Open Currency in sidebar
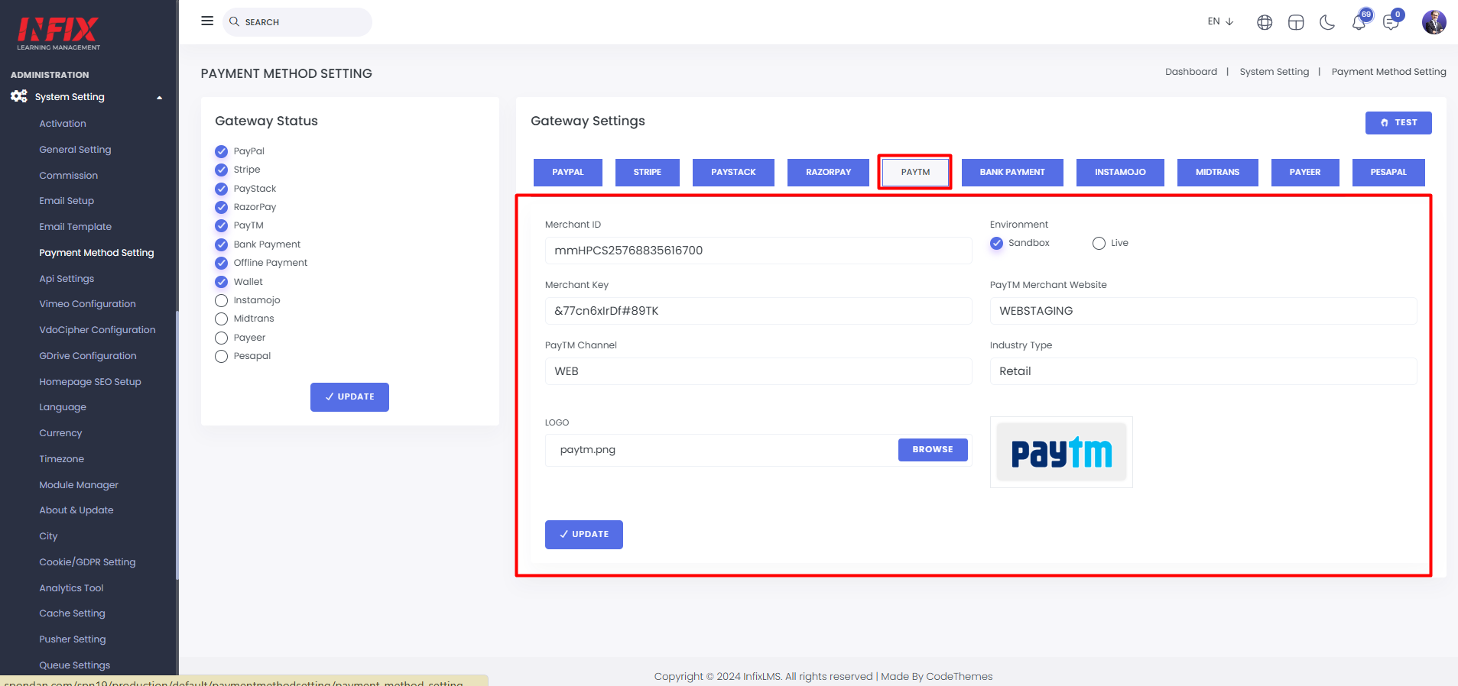Viewport: 1458px width, 686px height. click(x=60, y=433)
